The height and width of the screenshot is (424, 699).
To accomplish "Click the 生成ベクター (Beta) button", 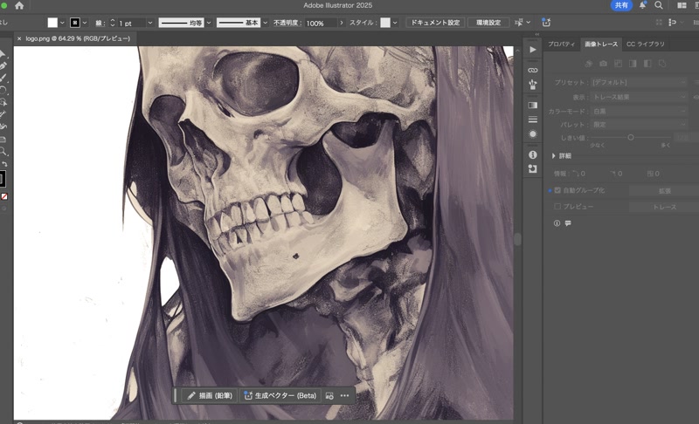I will 280,395.
